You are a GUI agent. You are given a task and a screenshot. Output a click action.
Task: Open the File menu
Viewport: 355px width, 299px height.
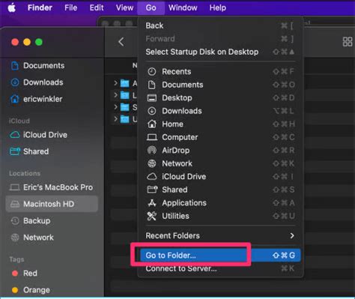(70, 7)
